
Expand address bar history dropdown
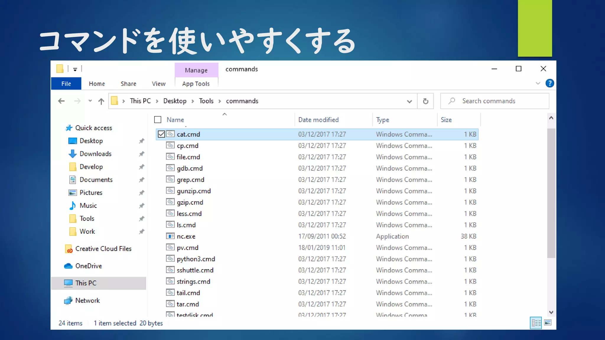click(409, 101)
